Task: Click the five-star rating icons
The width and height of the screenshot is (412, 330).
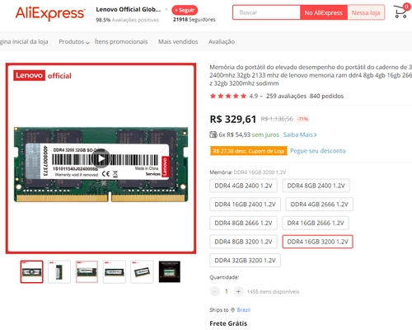Action: click(228, 96)
